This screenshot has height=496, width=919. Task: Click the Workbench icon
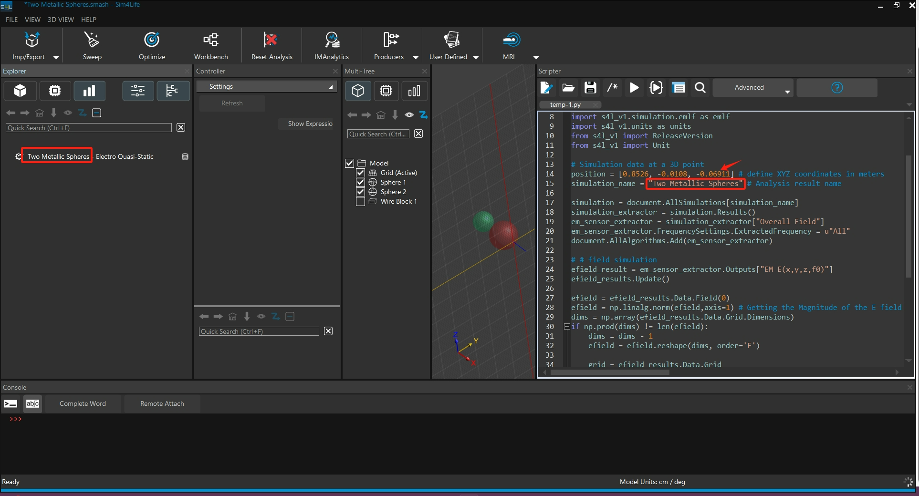210,40
